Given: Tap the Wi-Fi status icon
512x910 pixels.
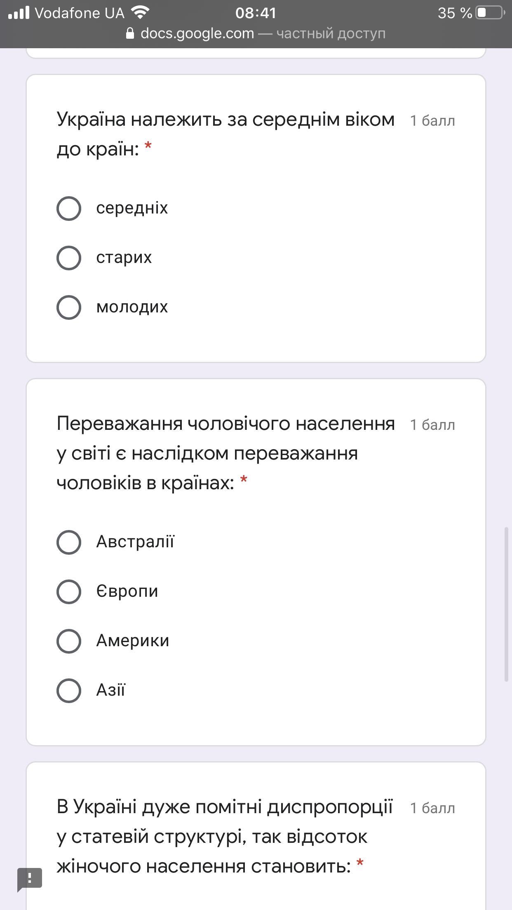Looking at the screenshot, I should click(x=140, y=13).
